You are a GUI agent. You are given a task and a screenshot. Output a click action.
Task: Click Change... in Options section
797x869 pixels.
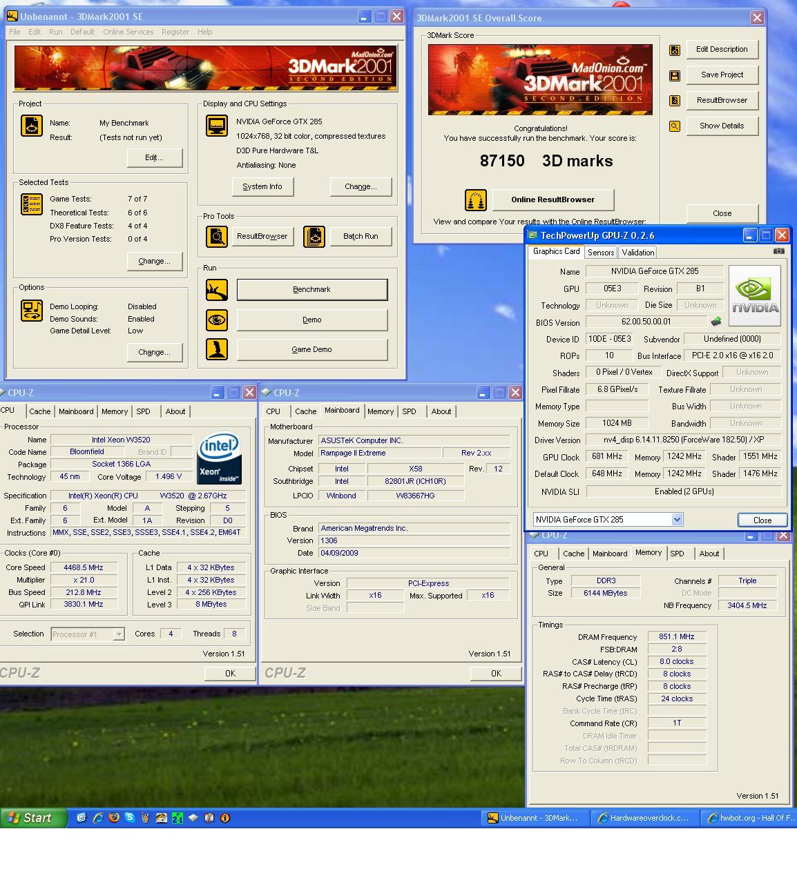(155, 353)
